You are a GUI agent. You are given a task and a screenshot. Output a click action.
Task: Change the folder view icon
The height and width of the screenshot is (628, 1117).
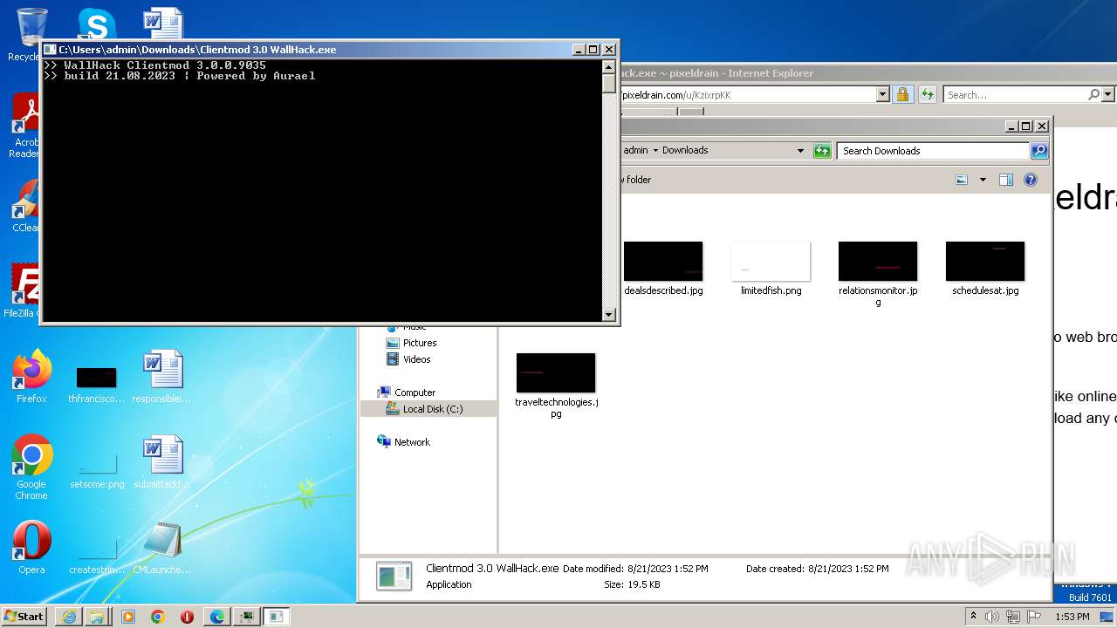click(x=962, y=180)
